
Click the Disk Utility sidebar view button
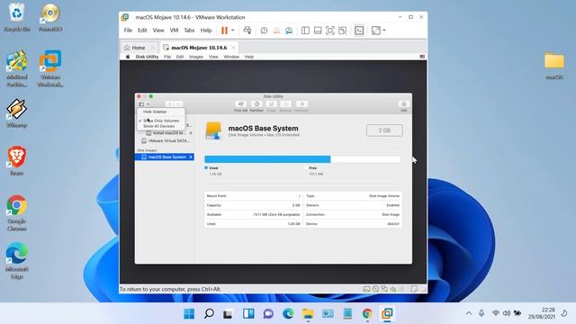(141, 104)
